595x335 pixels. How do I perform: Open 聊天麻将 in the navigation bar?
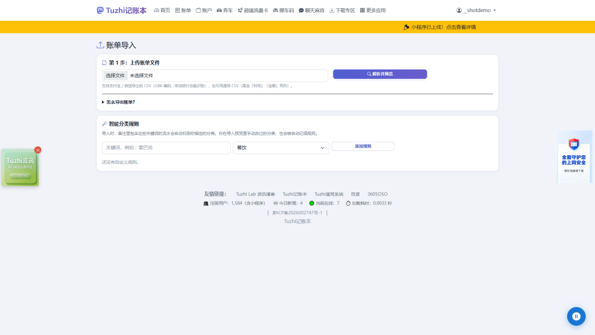[x=311, y=10]
